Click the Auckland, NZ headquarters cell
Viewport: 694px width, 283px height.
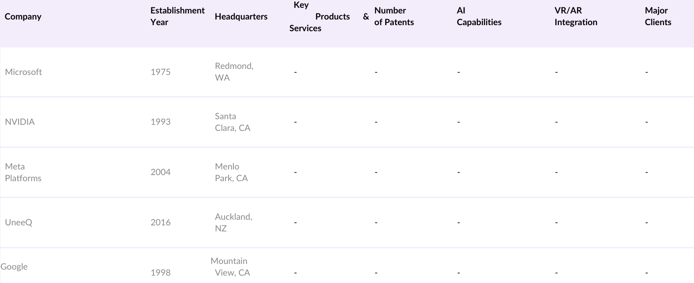[233, 222]
